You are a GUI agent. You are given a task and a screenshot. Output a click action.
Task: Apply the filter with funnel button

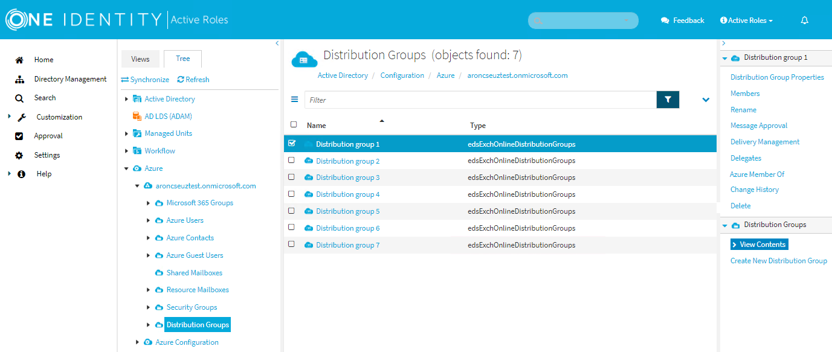pyautogui.click(x=668, y=100)
